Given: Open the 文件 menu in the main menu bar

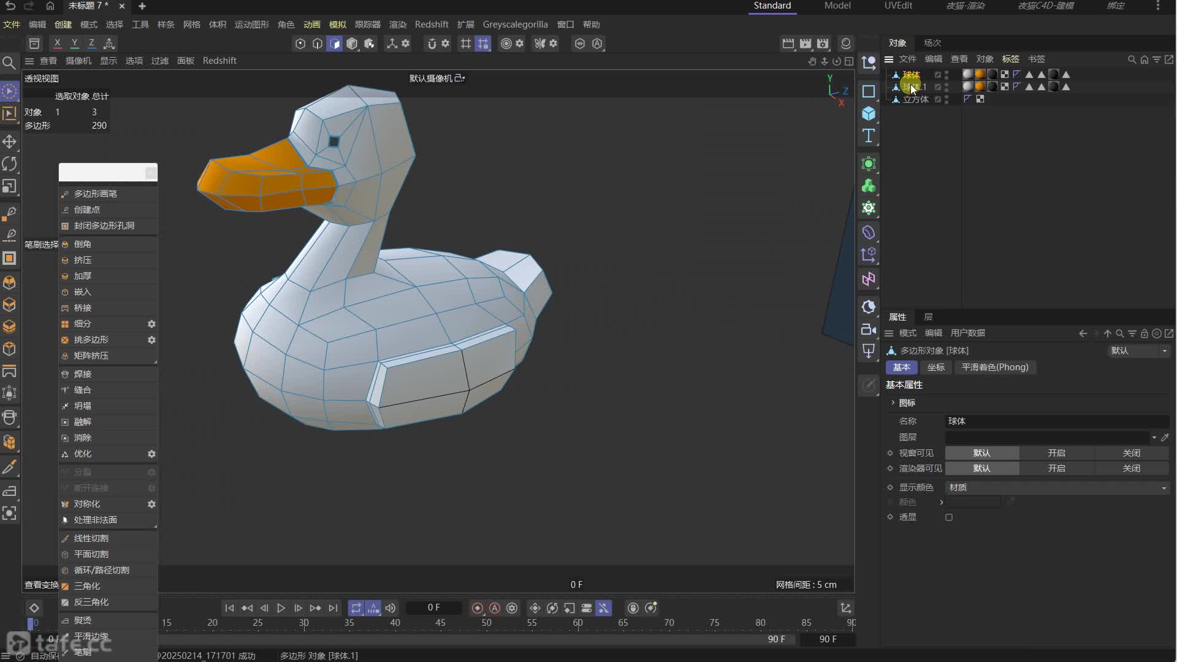Looking at the screenshot, I should (12, 25).
